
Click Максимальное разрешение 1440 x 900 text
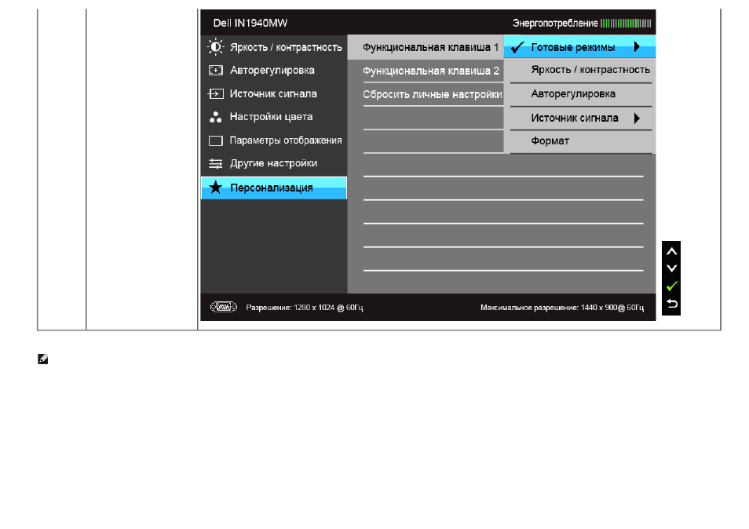coord(562,308)
